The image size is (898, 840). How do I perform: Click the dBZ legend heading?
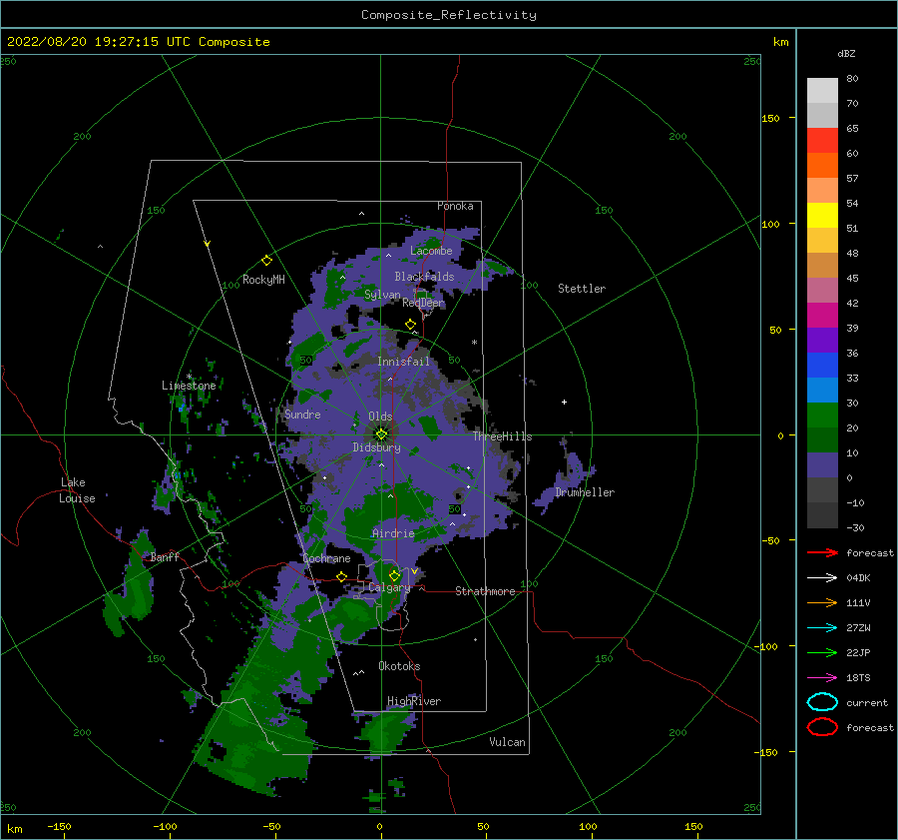[846, 53]
